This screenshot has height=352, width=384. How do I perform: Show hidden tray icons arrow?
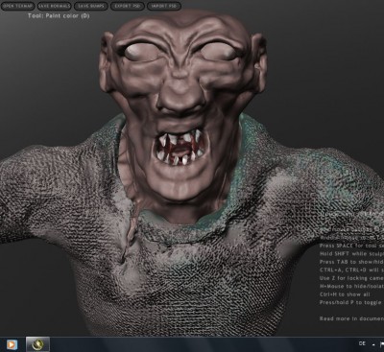373,344
